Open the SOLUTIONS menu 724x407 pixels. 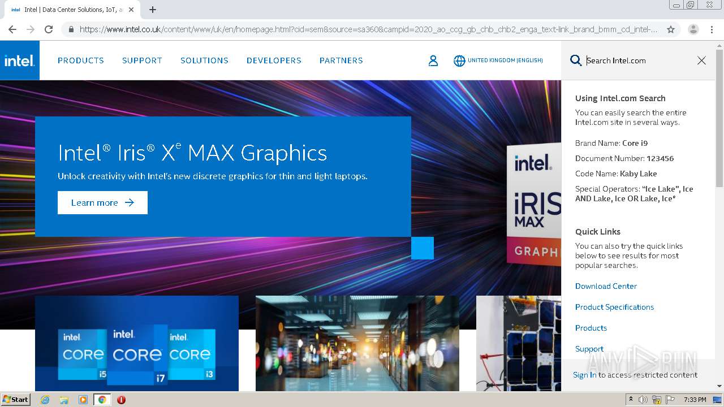(x=204, y=60)
